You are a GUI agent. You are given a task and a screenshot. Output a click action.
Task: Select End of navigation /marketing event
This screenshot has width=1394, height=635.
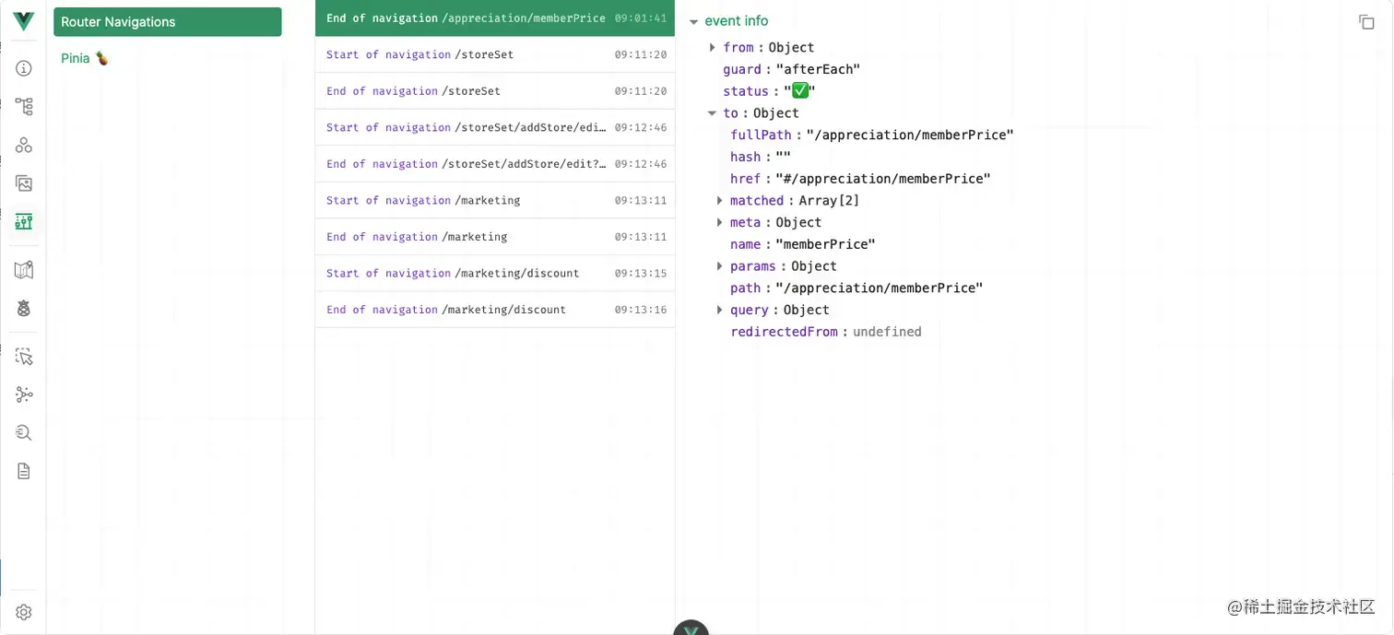pos(495,237)
